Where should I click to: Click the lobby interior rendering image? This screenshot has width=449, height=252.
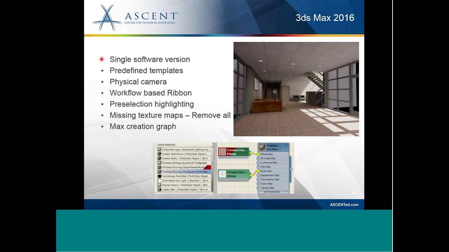coord(296,89)
